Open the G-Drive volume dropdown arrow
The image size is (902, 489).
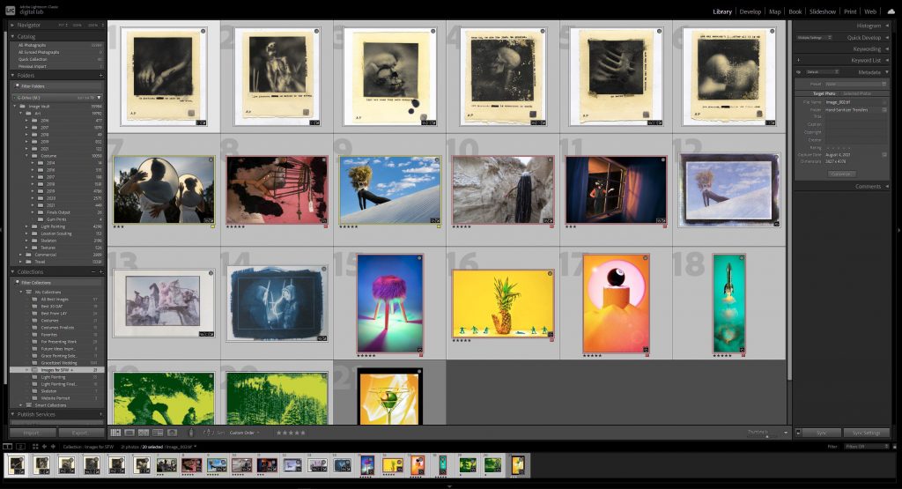pyautogui.click(x=99, y=98)
